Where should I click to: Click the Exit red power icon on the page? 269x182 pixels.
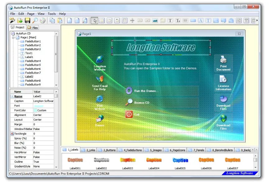pos(129,114)
